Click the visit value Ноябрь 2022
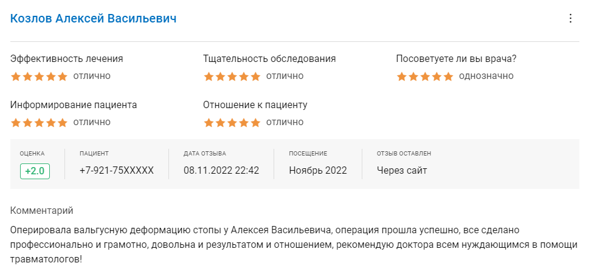This screenshot has height=277, width=594. pyautogui.click(x=318, y=170)
